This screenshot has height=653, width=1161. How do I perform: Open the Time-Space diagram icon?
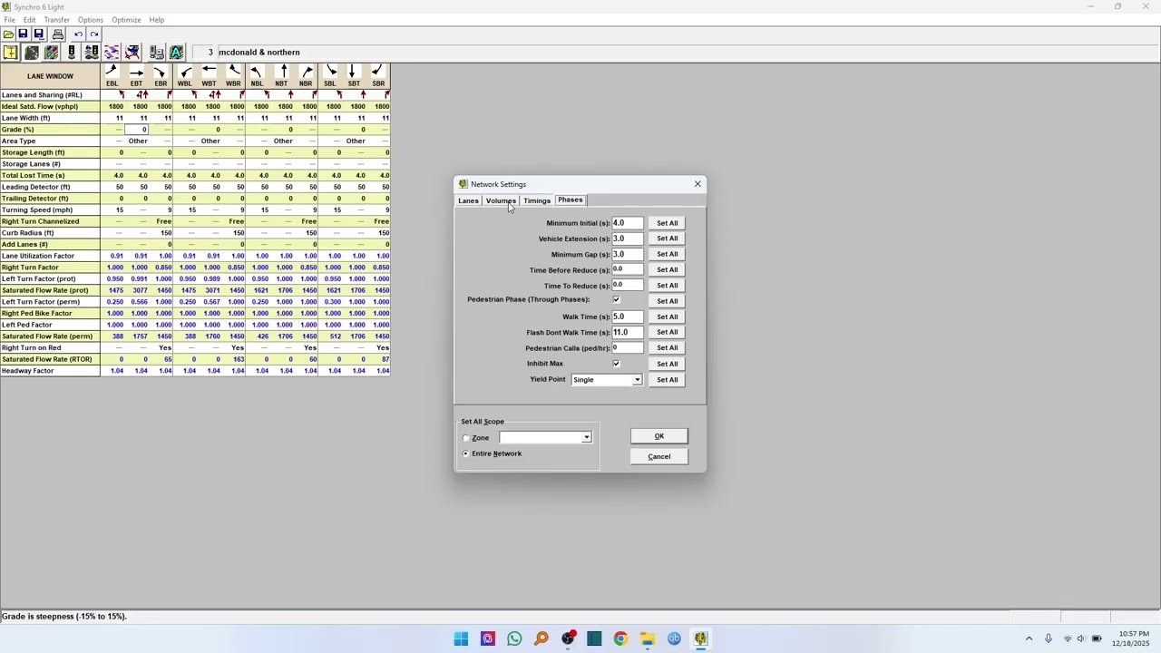coord(112,53)
